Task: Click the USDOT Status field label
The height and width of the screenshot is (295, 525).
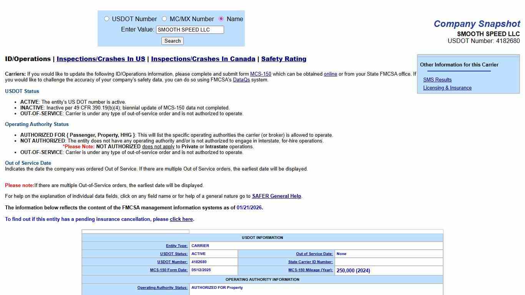Action: point(174,254)
